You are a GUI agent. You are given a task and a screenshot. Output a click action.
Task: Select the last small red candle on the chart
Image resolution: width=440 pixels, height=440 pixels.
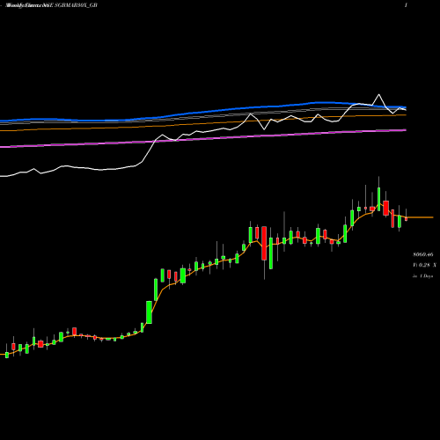click(407, 219)
